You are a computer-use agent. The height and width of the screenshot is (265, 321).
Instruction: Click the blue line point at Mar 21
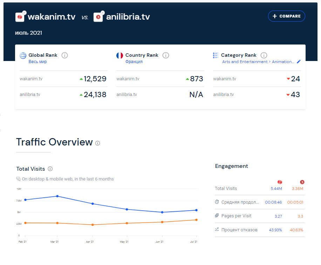[57, 196]
